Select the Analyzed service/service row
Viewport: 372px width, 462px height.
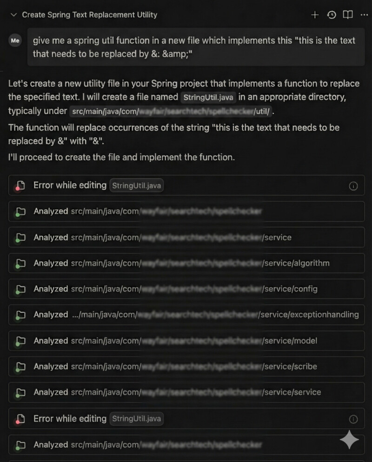[x=186, y=392]
